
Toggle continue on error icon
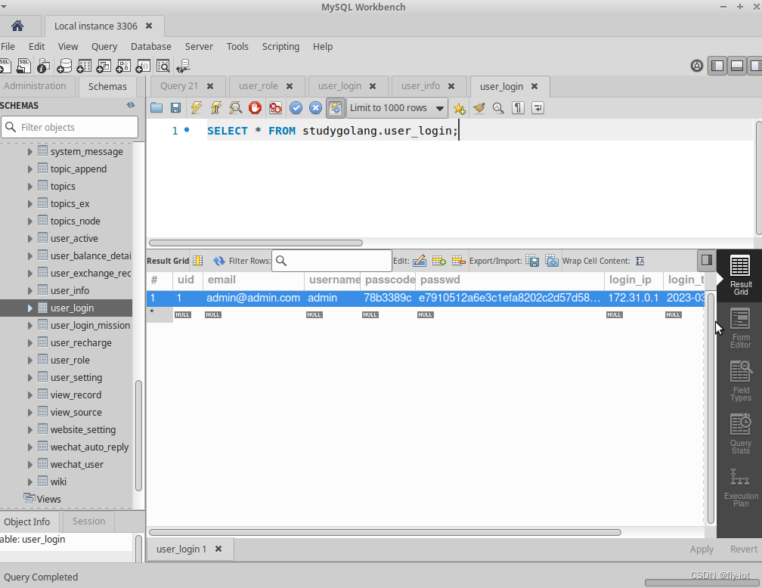(x=275, y=107)
